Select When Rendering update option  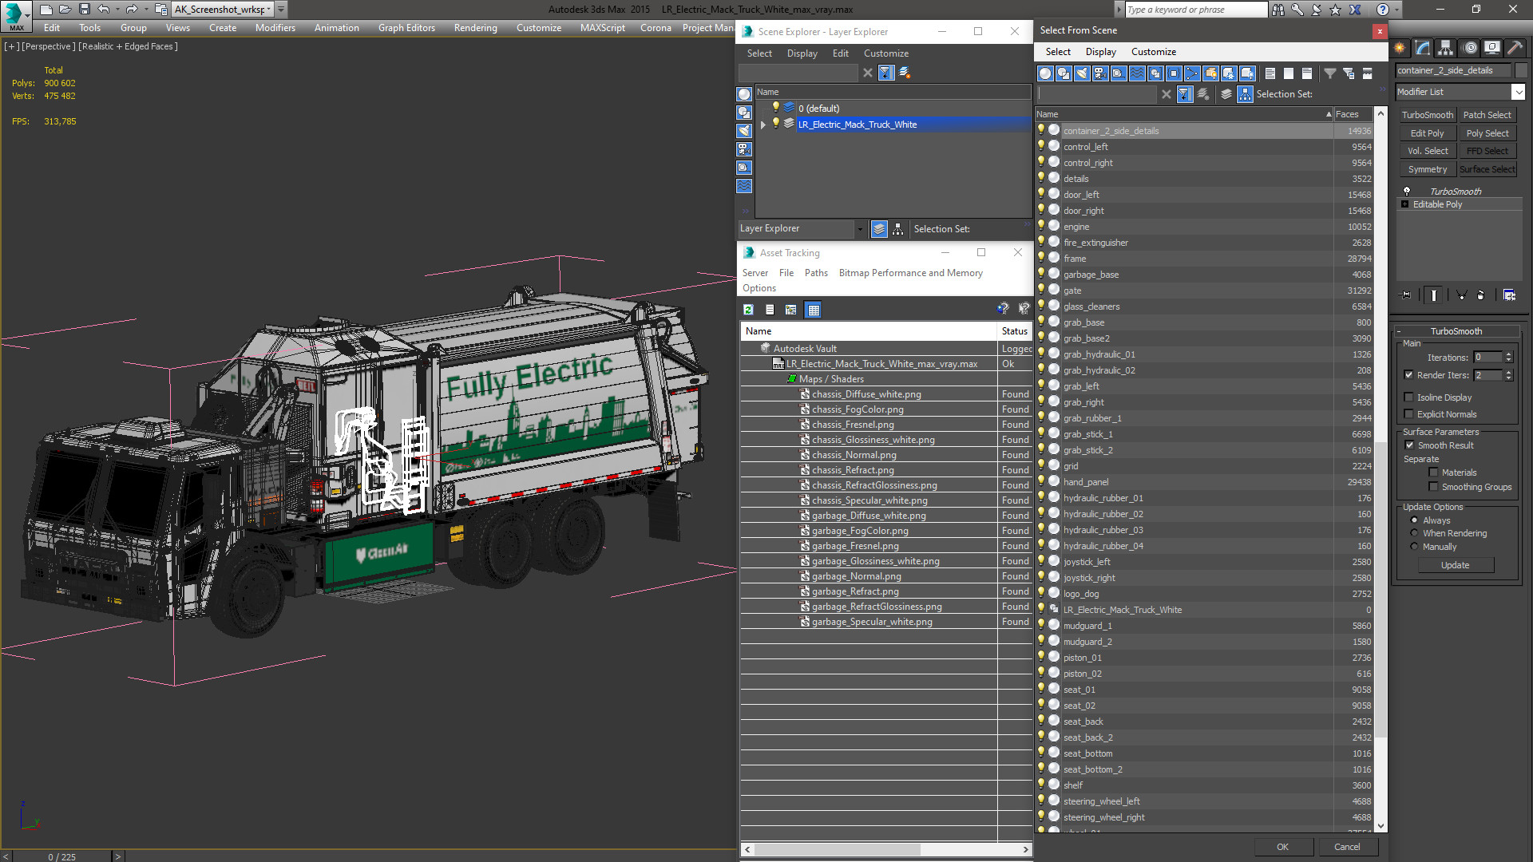point(1415,533)
